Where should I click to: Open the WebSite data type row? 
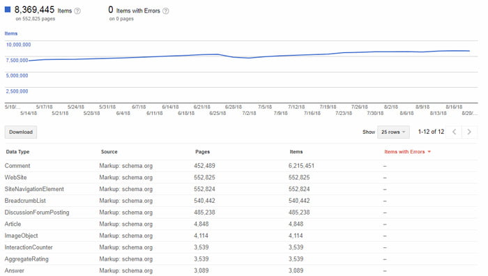(15, 177)
